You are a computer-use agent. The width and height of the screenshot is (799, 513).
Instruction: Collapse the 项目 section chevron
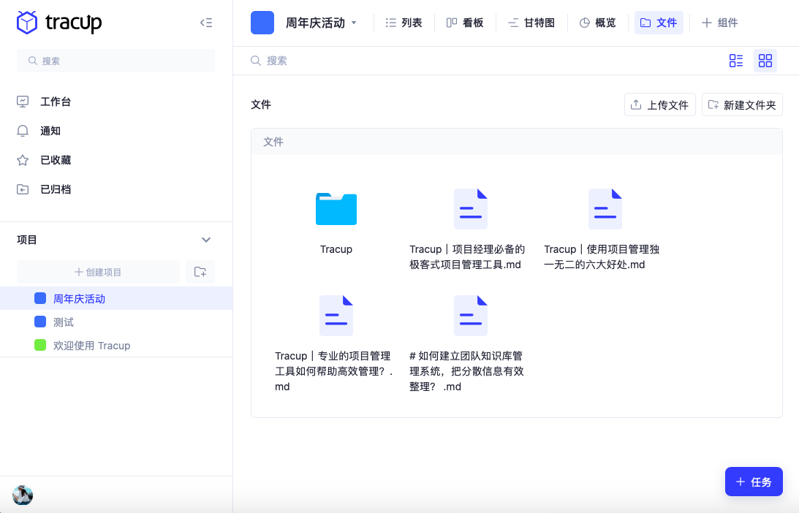pos(206,240)
